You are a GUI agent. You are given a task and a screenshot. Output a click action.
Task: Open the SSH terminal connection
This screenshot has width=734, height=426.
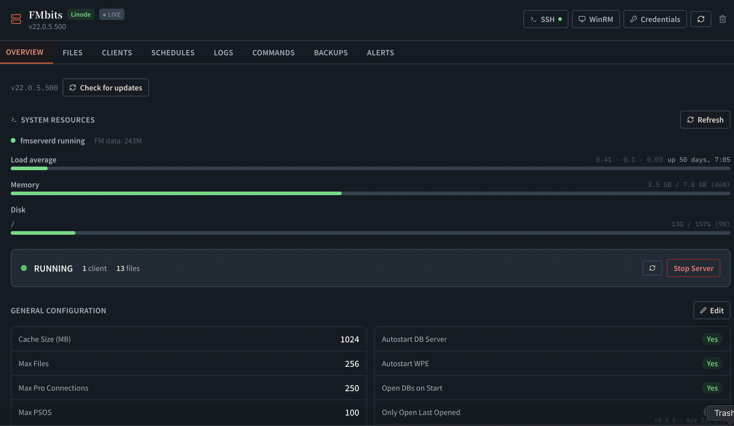coord(545,19)
